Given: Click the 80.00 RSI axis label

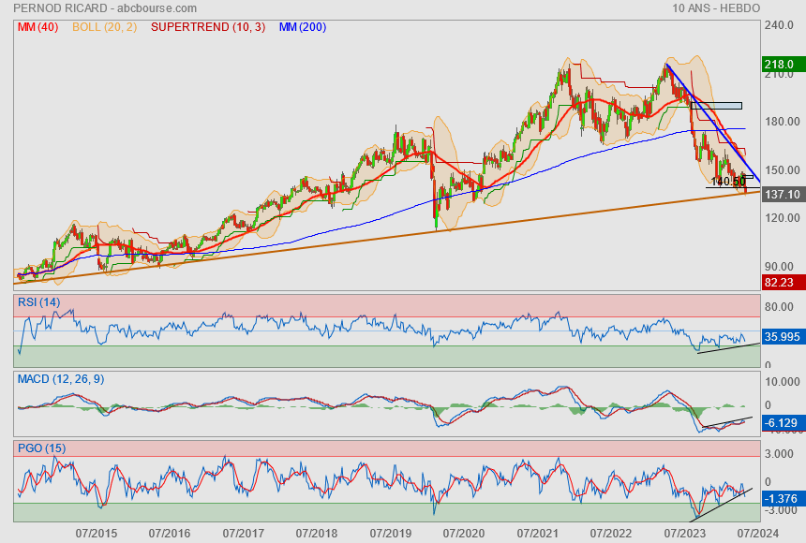Looking at the screenshot, I should pos(779,307).
